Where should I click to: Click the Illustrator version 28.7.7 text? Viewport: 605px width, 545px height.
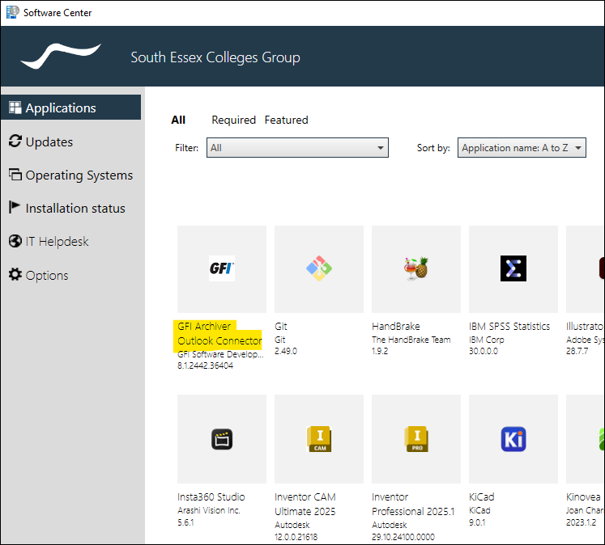click(x=577, y=351)
